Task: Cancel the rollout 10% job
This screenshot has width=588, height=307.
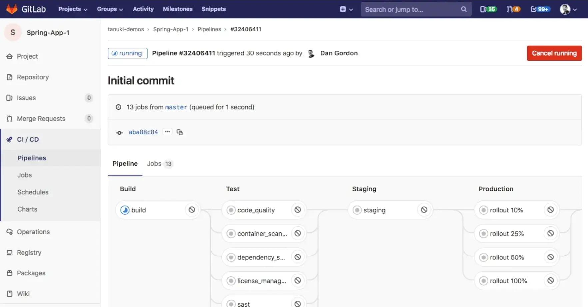Action: pos(550,210)
